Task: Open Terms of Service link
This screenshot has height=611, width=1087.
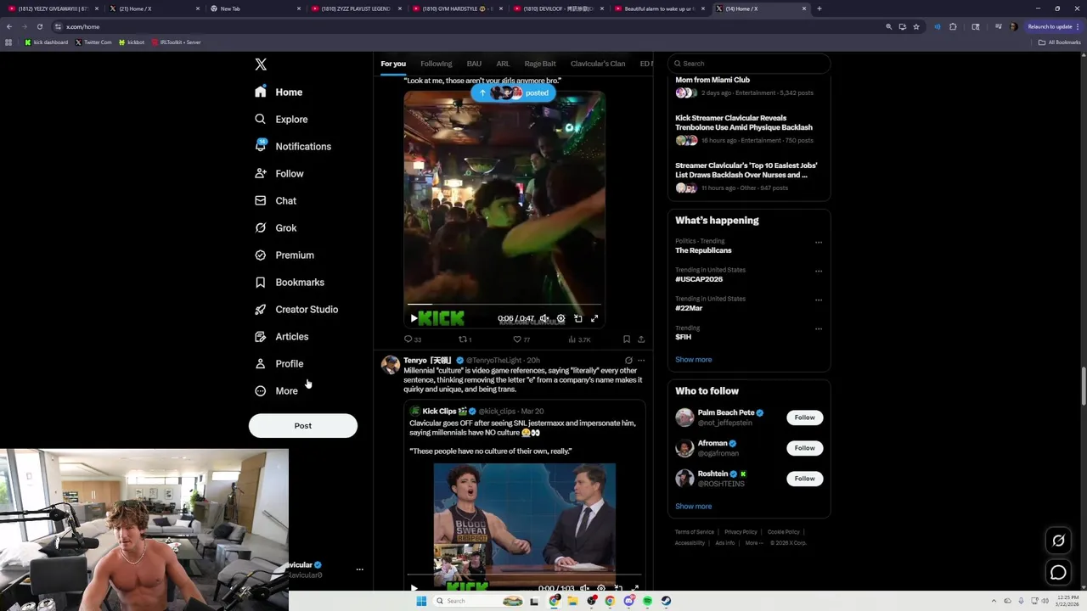Action: pos(695,532)
